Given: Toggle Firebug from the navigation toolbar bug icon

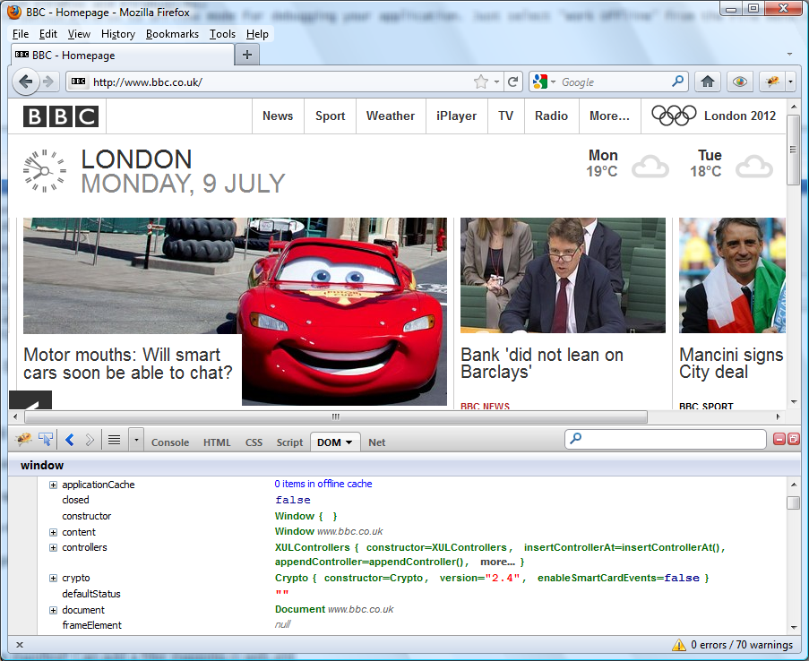Looking at the screenshot, I should (772, 82).
